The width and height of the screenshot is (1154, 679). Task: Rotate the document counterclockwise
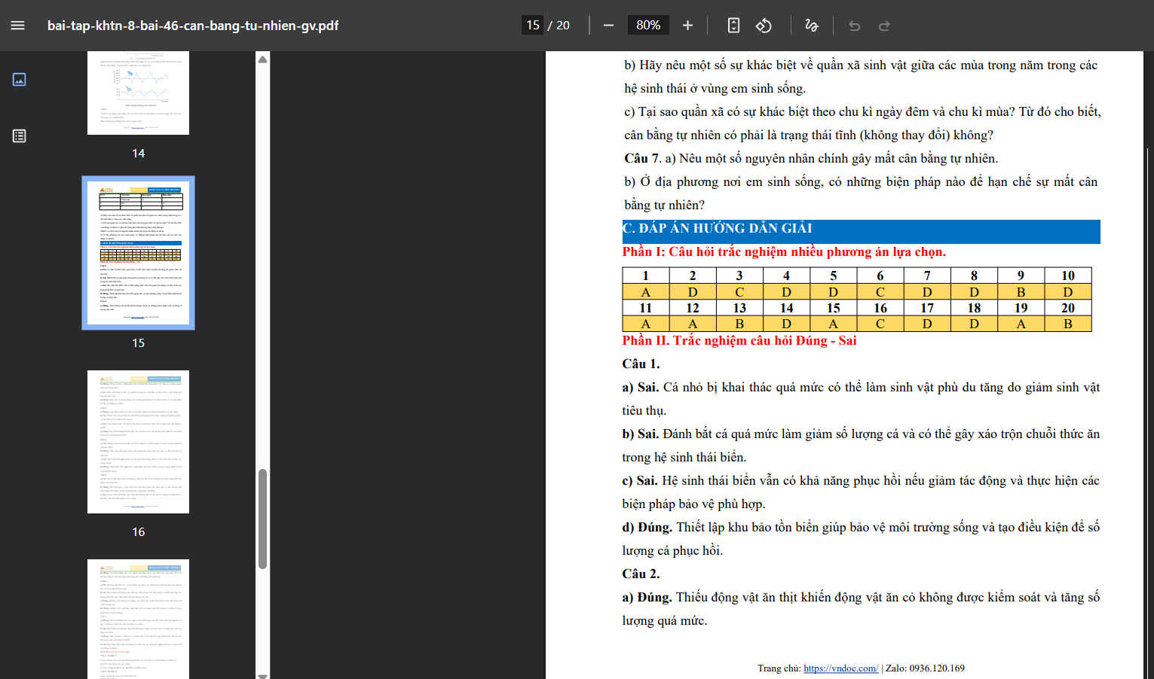[764, 26]
